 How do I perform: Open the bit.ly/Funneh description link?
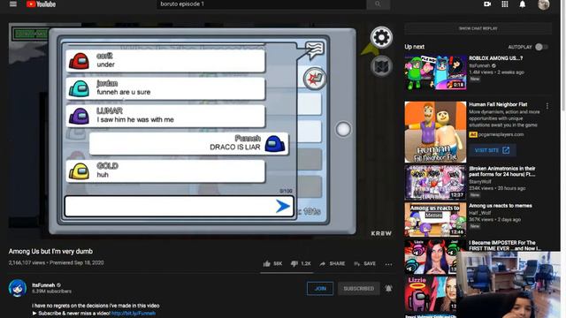click(x=134, y=314)
